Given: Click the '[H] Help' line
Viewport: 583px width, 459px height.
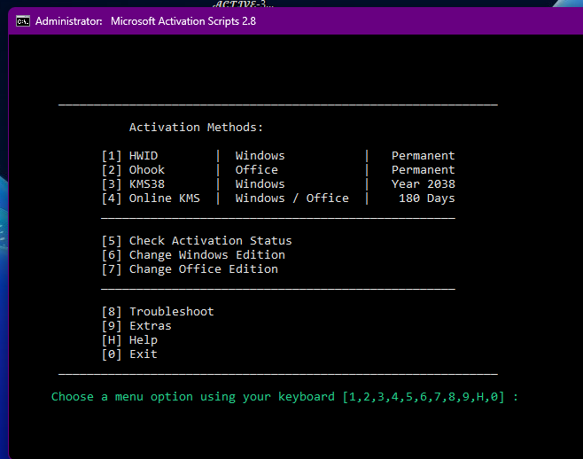Looking at the screenshot, I should [129, 339].
